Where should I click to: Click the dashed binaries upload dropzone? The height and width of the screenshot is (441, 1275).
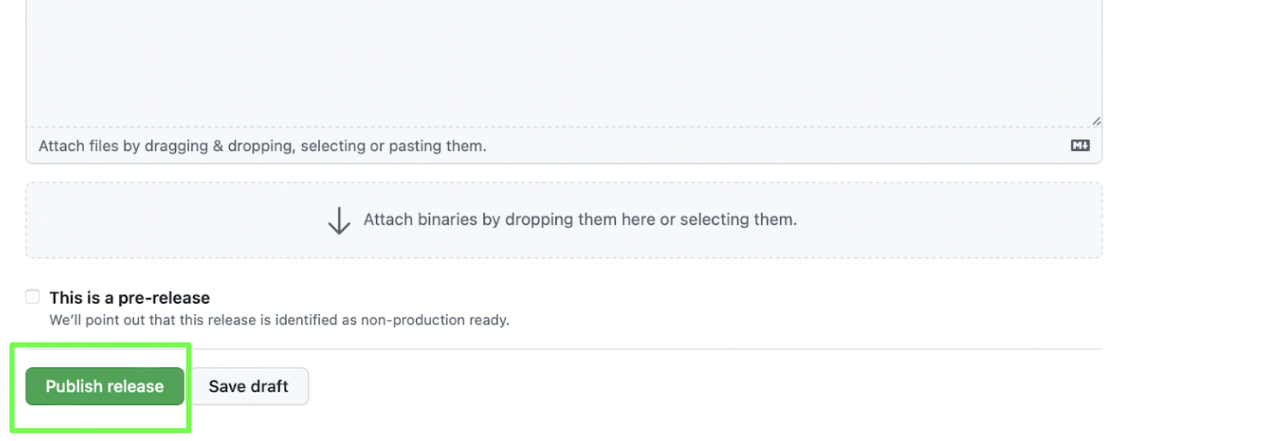(564, 220)
